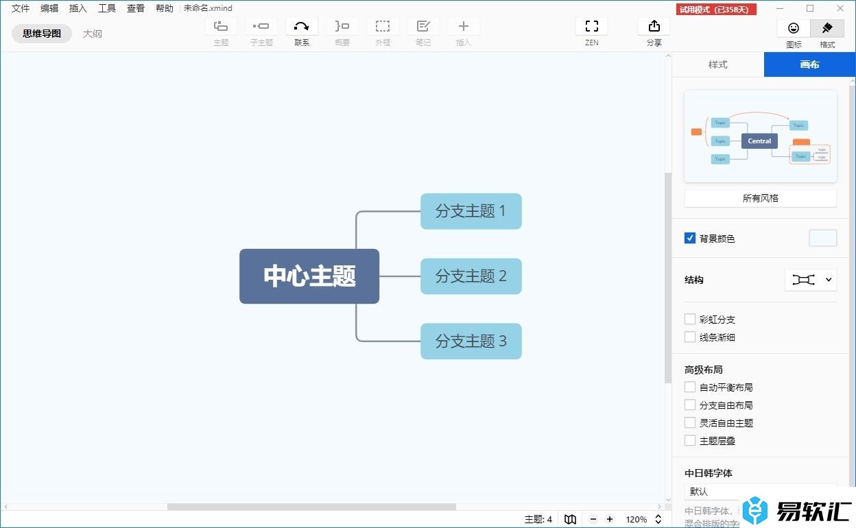Open the Share (分享) icon
856x528 pixels.
pos(654,27)
